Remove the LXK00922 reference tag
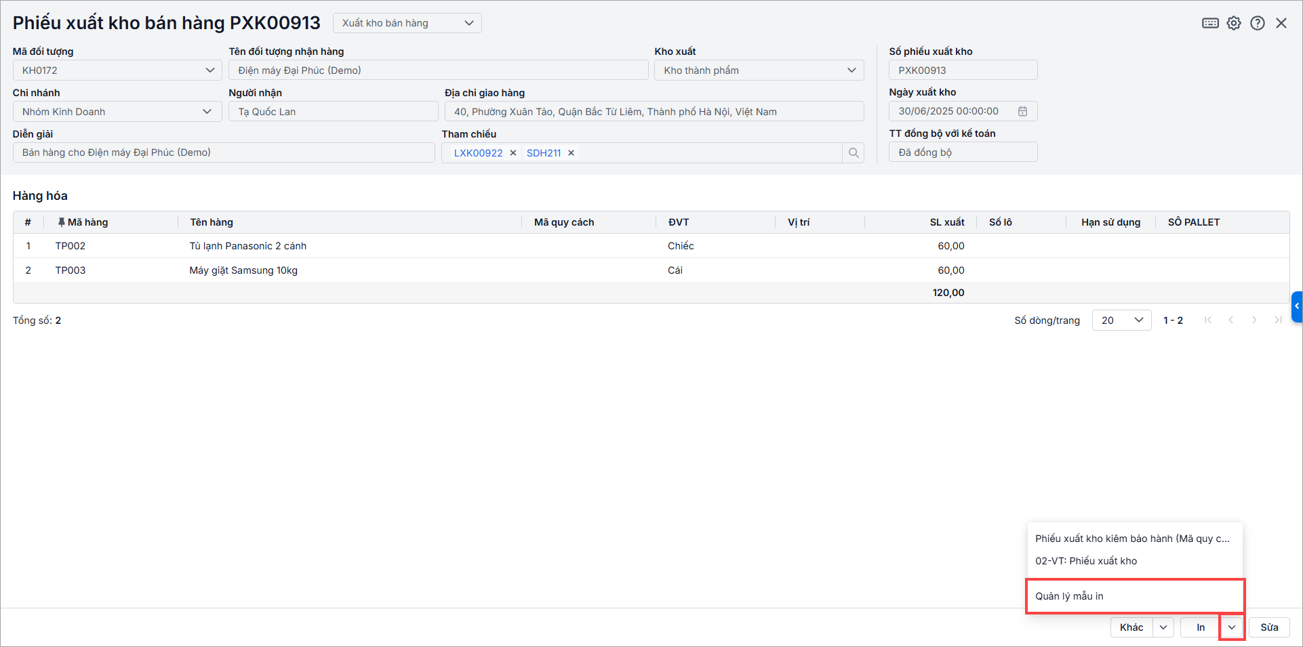This screenshot has width=1303, height=647. click(513, 153)
